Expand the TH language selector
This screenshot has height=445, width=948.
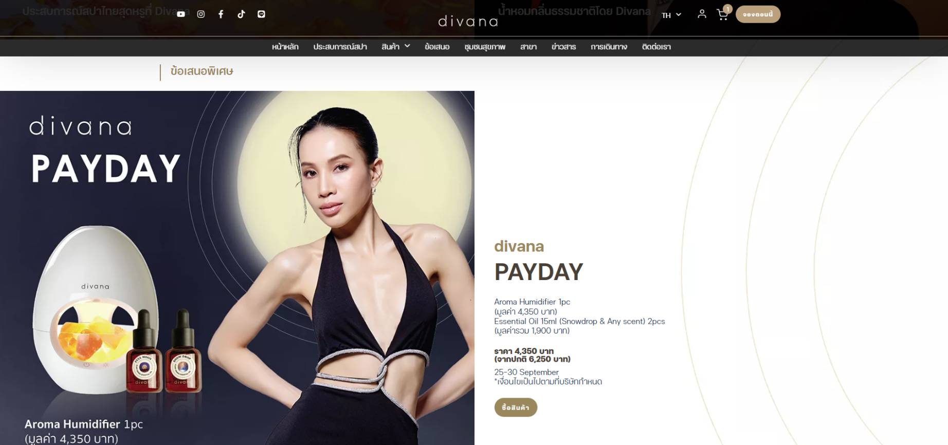(x=671, y=15)
